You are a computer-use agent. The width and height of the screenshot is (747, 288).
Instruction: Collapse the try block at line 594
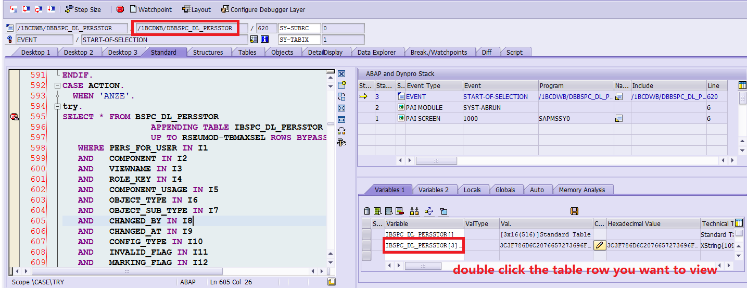[x=57, y=106]
